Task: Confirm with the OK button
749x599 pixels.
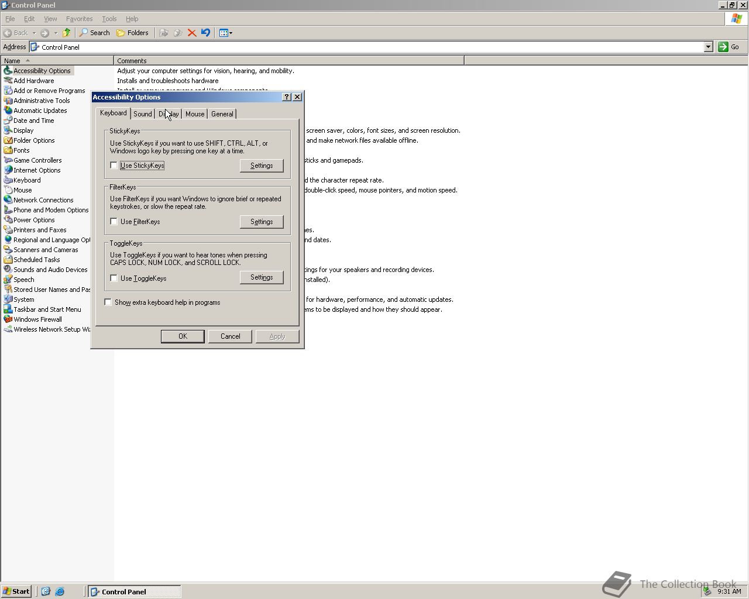Action: [x=183, y=336]
